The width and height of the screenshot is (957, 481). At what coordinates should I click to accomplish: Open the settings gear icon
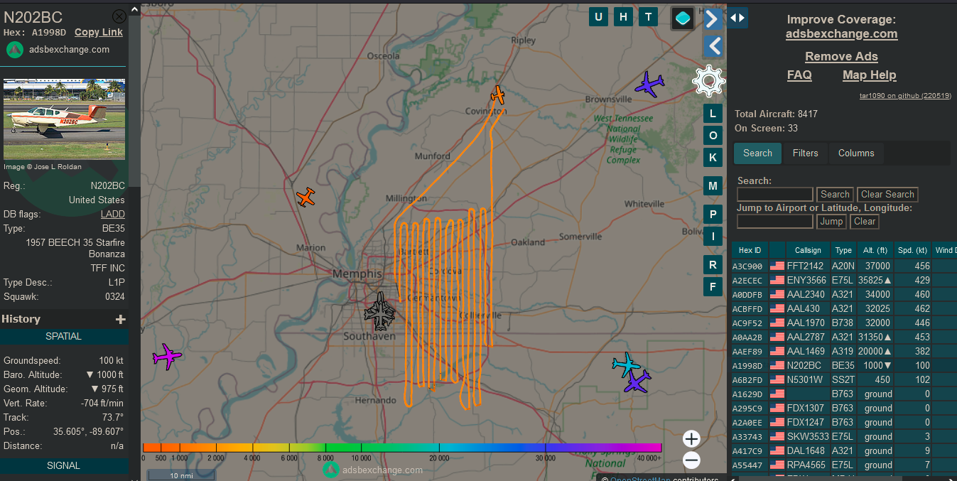[708, 81]
